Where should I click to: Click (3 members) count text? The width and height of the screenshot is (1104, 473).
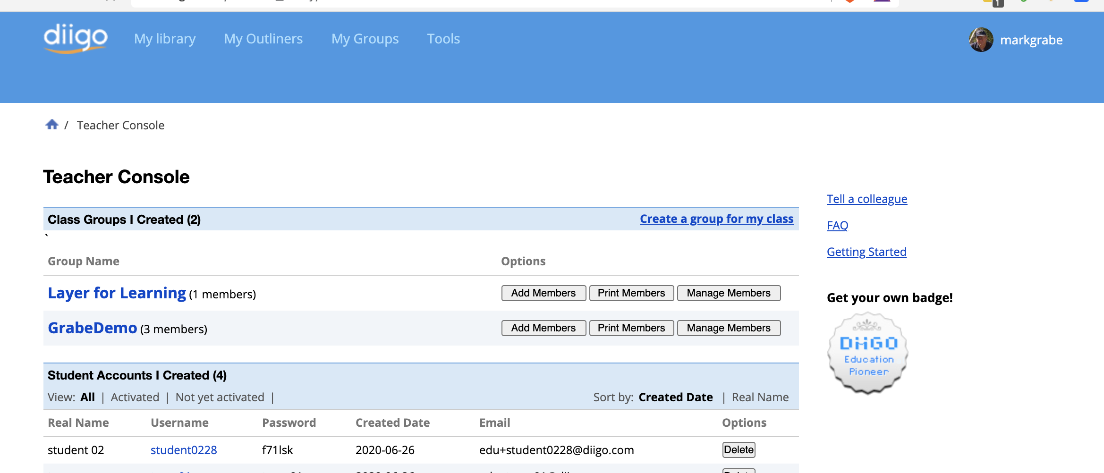pyautogui.click(x=174, y=329)
